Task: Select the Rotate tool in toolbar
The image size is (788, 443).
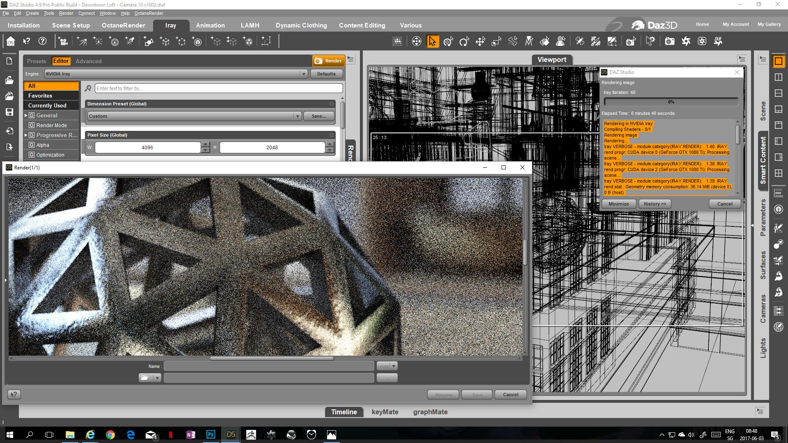Action: 464,41
